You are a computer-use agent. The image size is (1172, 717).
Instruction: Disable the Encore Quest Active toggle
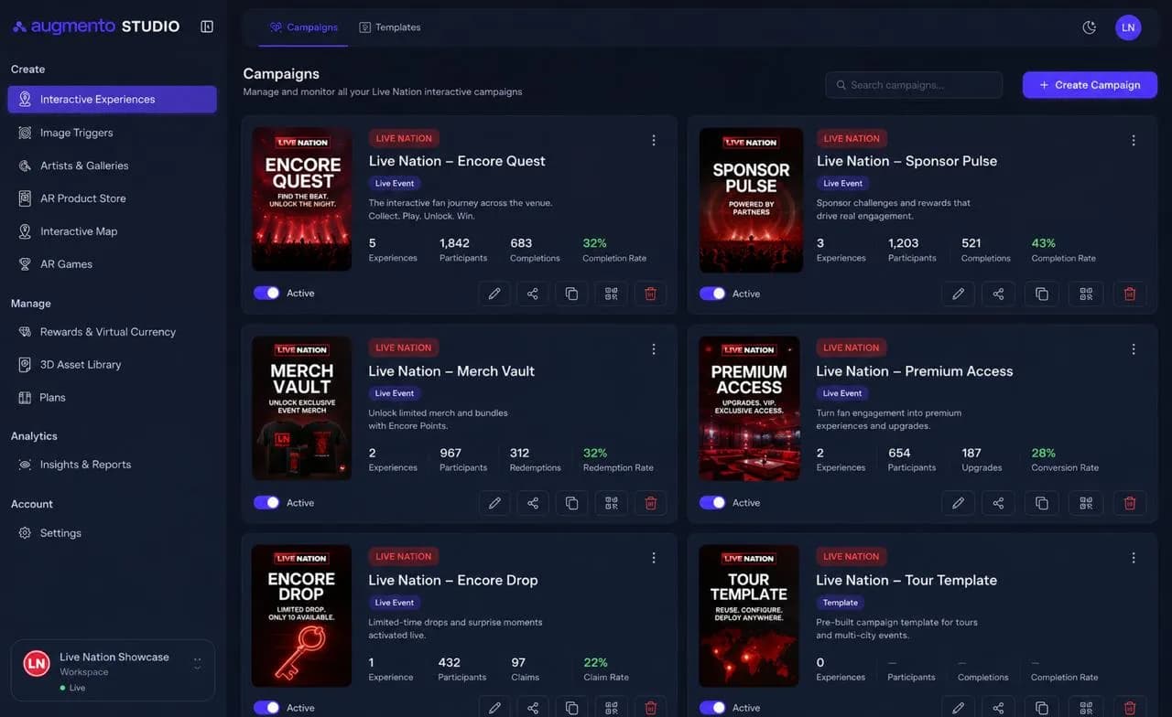click(266, 293)
